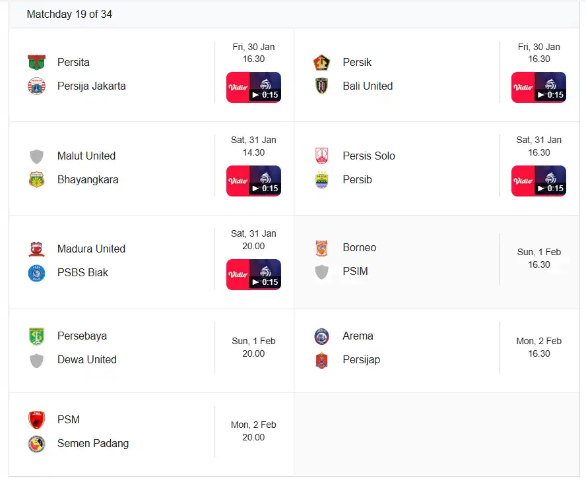Open the PSM vs Semen Padang match row
The width and height of the screenshot is (586, 478).
[x=150, y=431]
